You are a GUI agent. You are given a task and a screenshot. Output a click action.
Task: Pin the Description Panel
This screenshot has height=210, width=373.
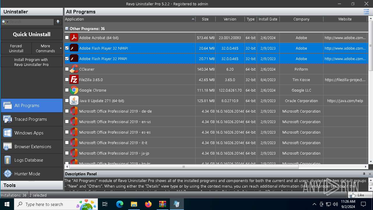click(x=364, y=174)
